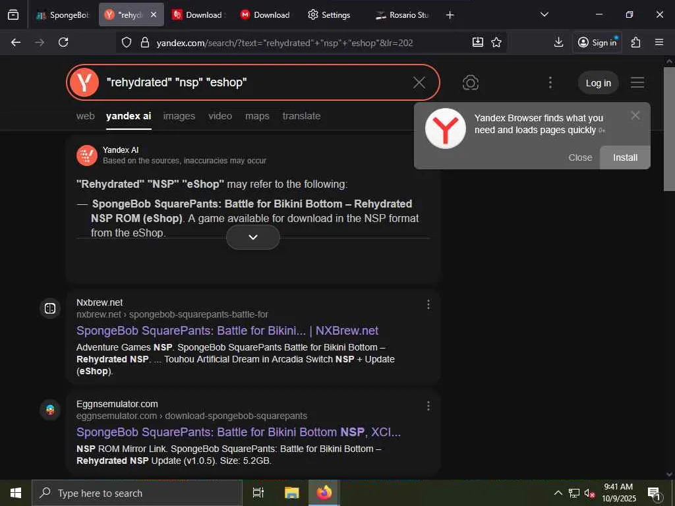The height and width of the screenshot is (506, 675).
Task: Switch to the SpongeBob browser tab
Action: coord(63,15)
